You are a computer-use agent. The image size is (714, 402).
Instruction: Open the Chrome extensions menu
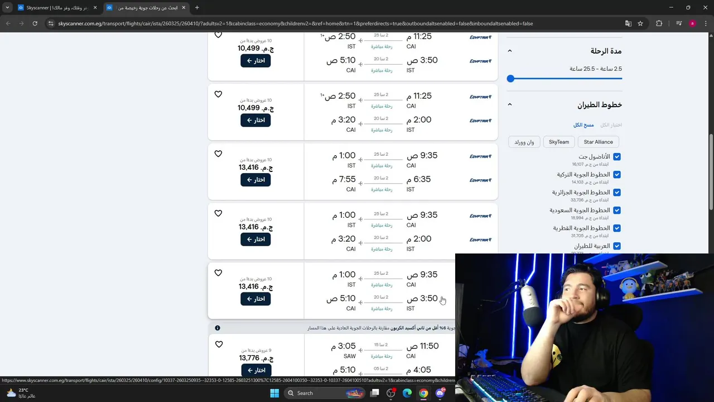coord(659,23)
